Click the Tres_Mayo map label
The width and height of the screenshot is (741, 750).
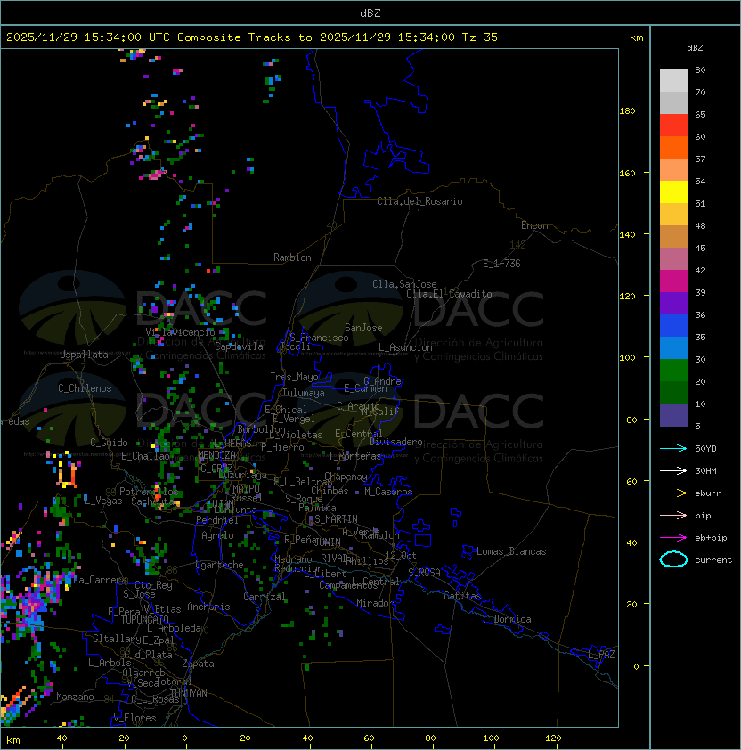pyautogui.click(x=294, y=377)
